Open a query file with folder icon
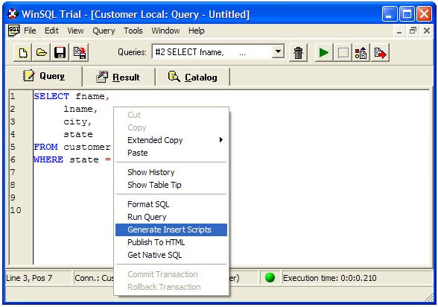 point(42,52)
